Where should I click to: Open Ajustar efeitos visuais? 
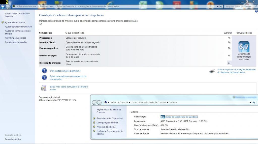(15, 22)
